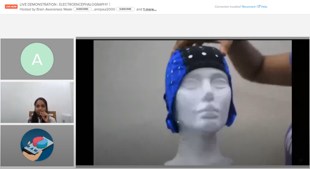The image size is (310, 169).
Task: Select the B.A.W. brain logo participant tile
Action: (x=37, y=145)
